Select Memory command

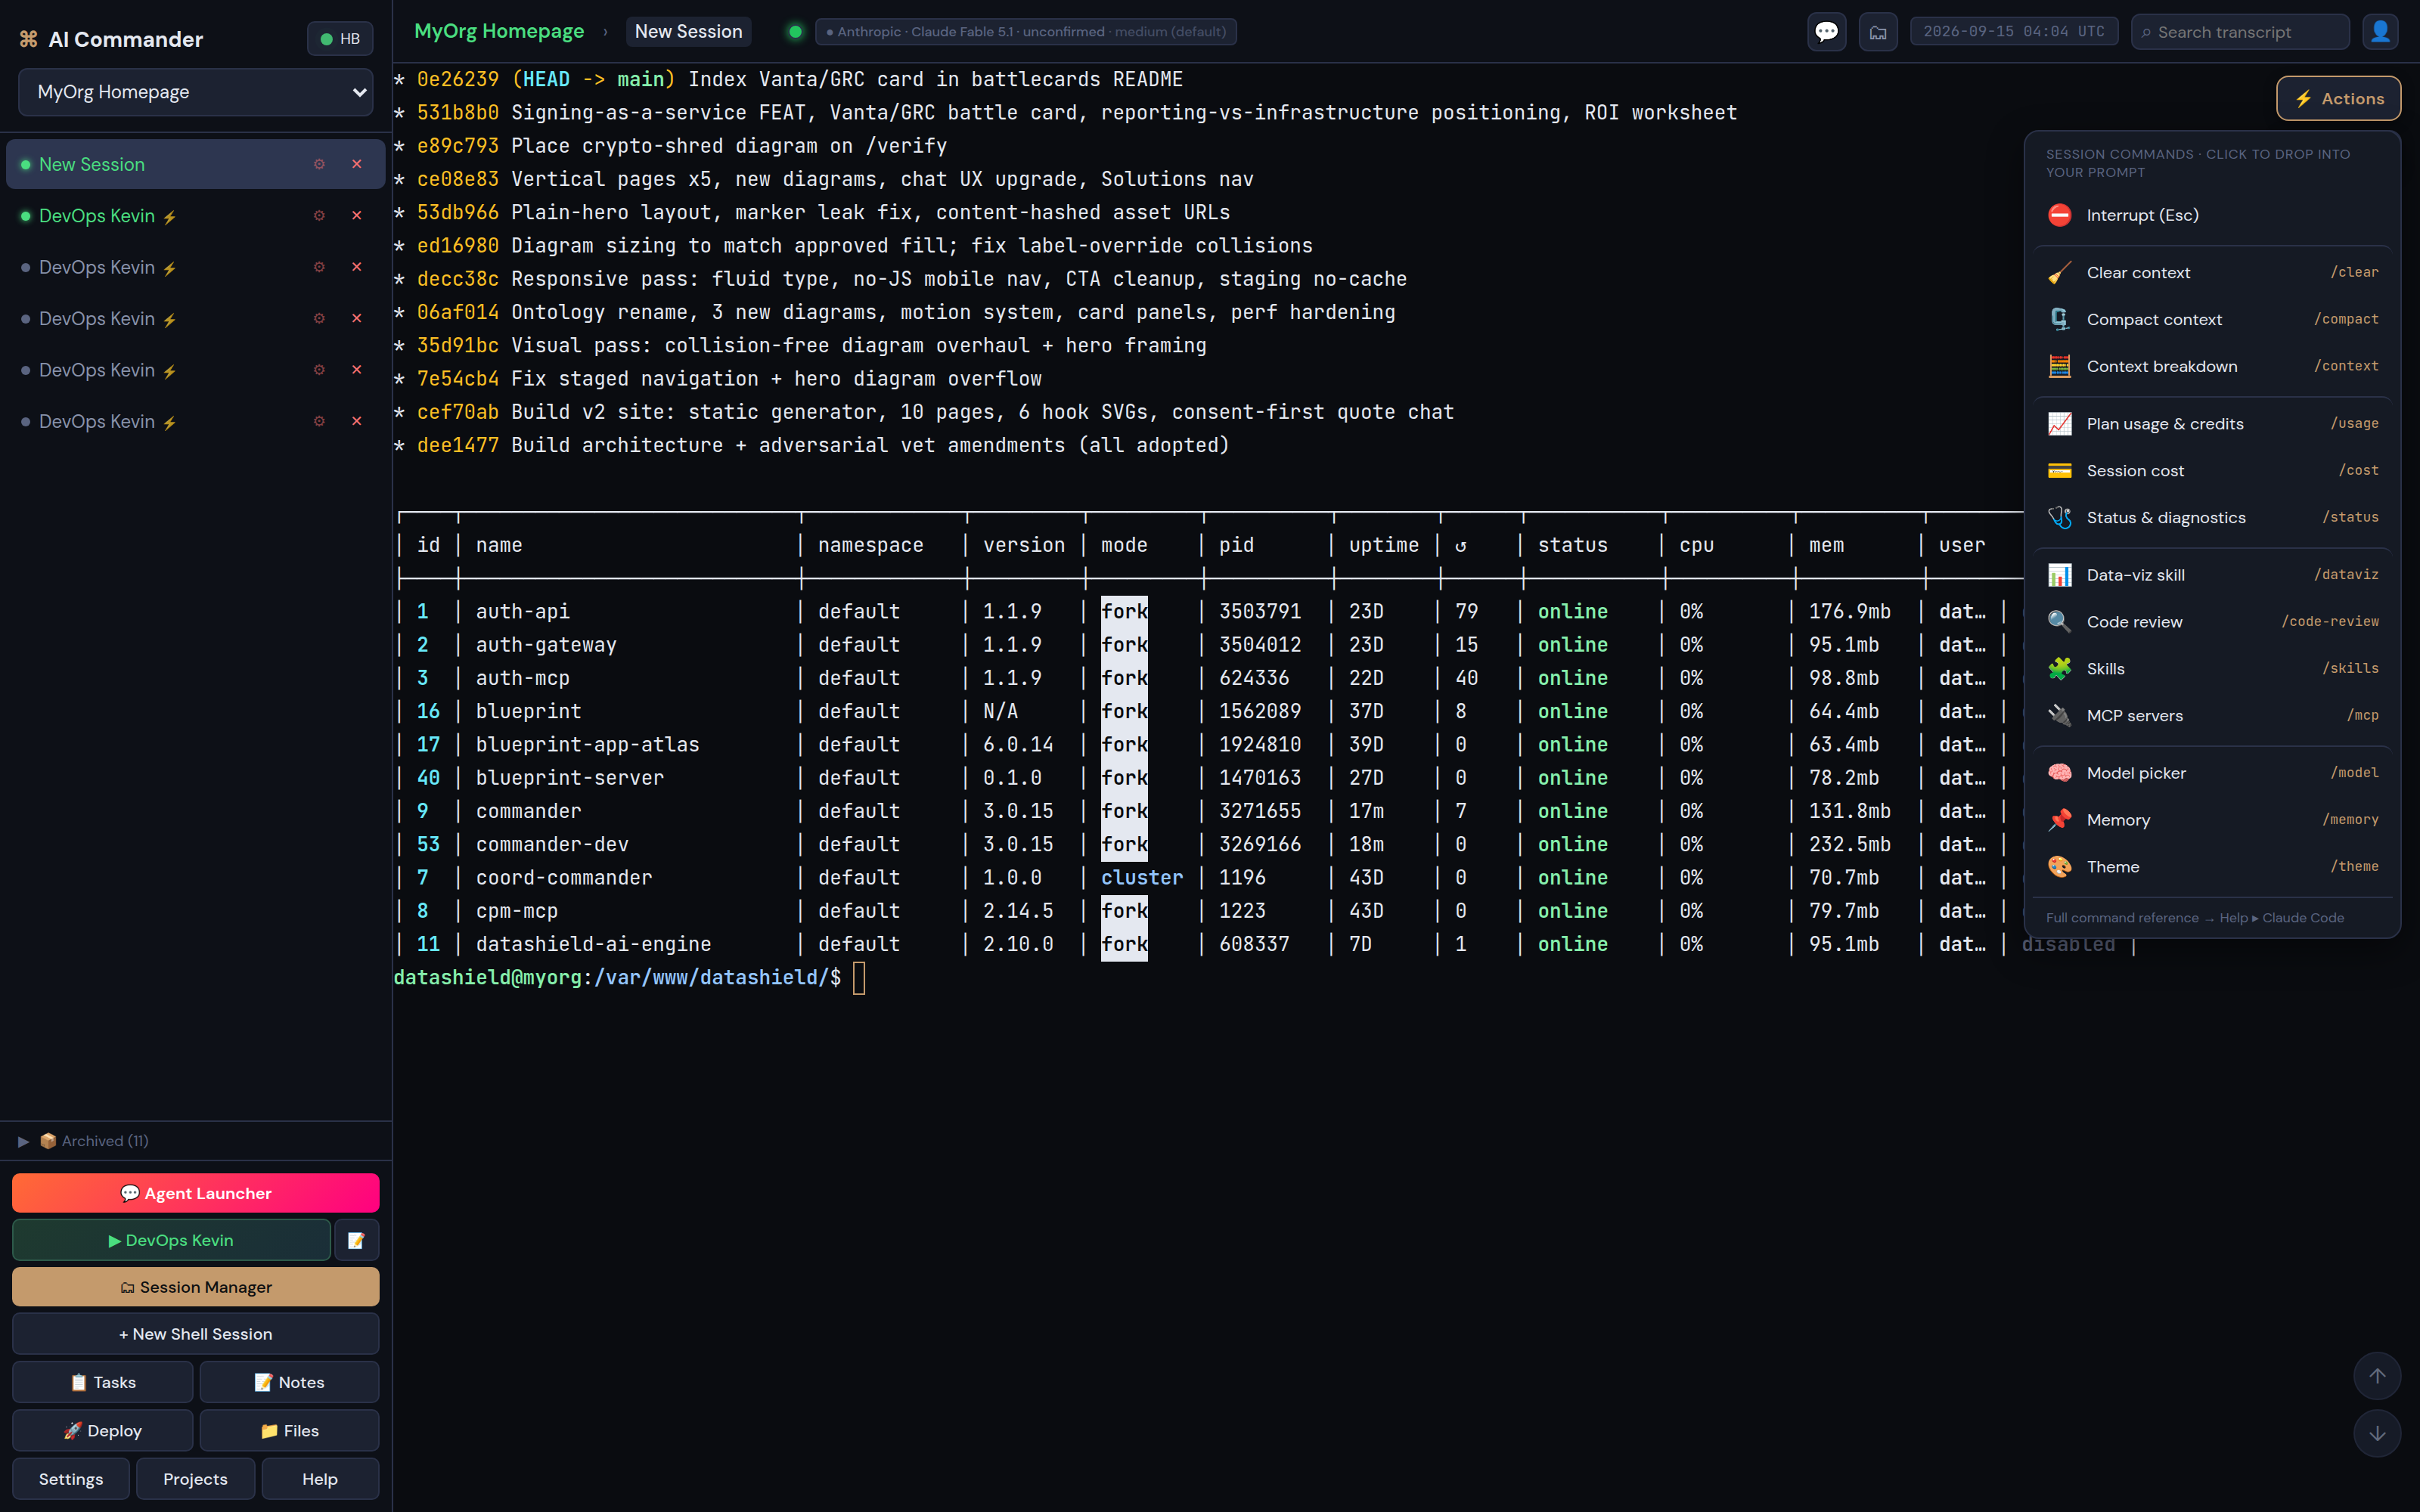(x=2212, y=819)
